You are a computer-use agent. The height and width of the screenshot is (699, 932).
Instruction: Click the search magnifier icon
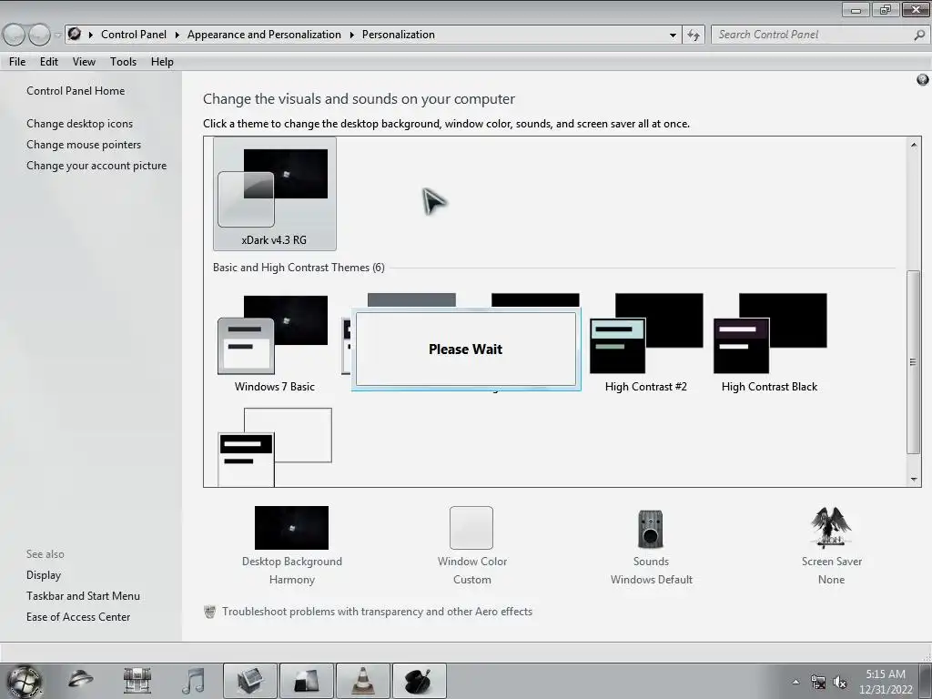(x=919, y=35)
